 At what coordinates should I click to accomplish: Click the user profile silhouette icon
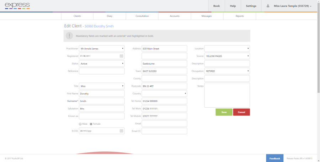point(268,6)
